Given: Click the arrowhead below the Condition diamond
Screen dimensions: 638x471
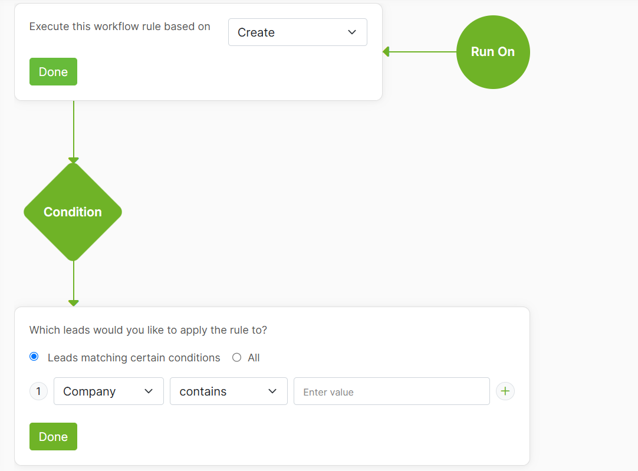Looking at the screenshot, I should [x=73, y=303].
